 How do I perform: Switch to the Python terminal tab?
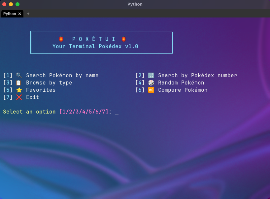pos(10,14)
